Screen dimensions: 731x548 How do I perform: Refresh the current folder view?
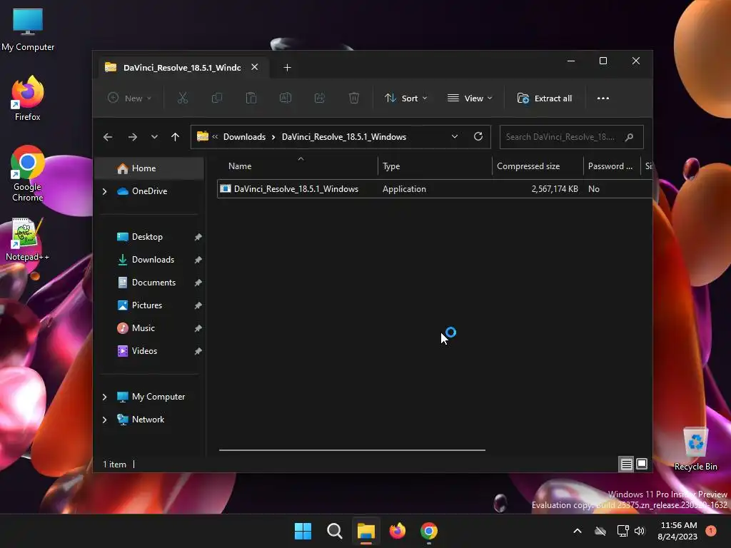pos(478,136)
